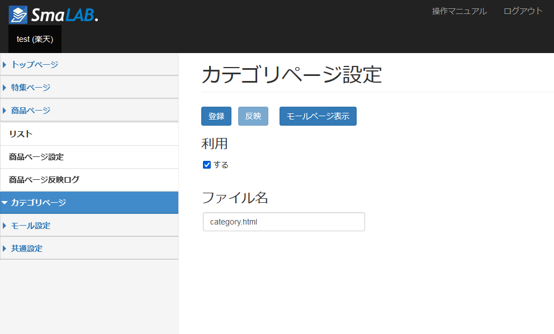Click the 反映 button
Viewport: 554px width, 334px height.
pos(253,116)
